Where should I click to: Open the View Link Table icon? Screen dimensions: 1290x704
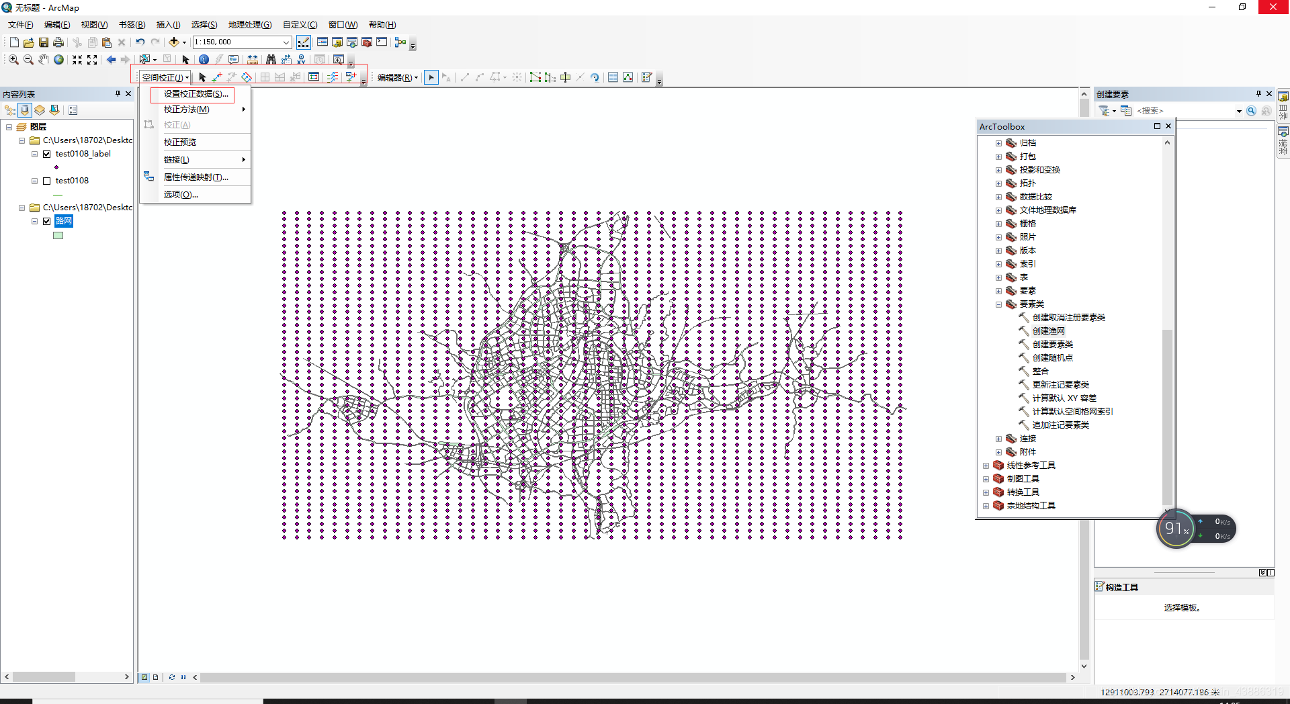(314, 77)
